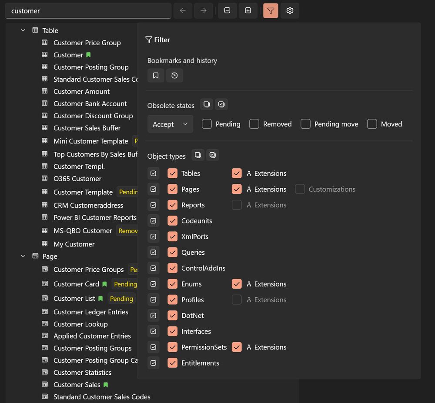Select the My Customer table
435x403 pixels.
tap(74, 244)
